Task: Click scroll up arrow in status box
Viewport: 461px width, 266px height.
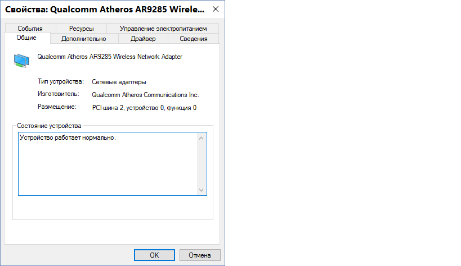Action: click(x=202, y=137)
